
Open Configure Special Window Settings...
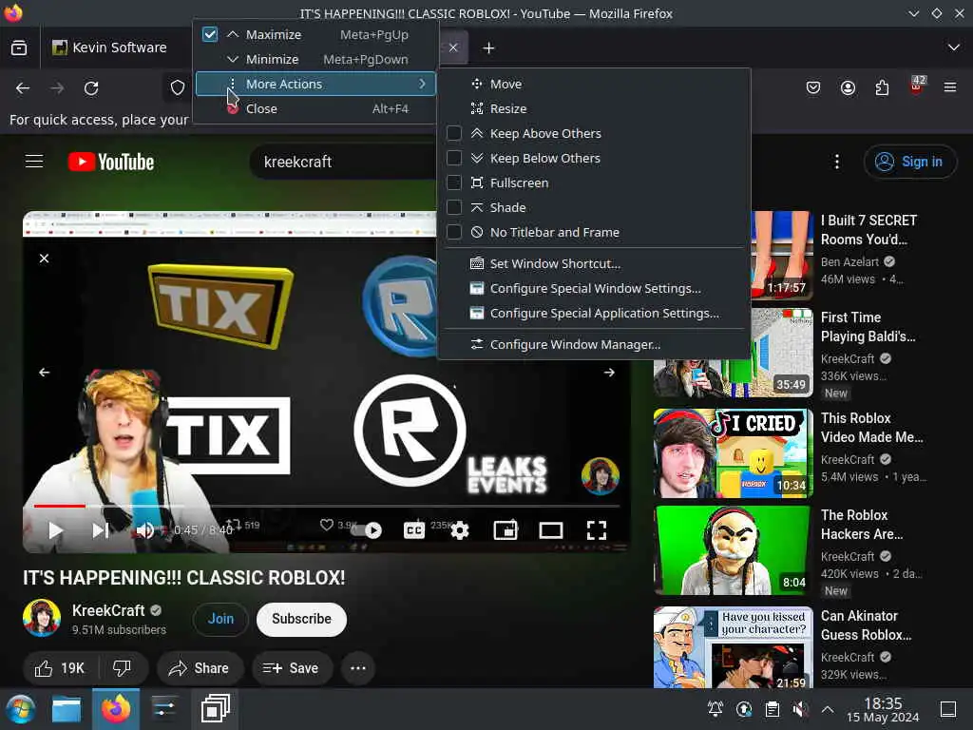pos(595,289)
